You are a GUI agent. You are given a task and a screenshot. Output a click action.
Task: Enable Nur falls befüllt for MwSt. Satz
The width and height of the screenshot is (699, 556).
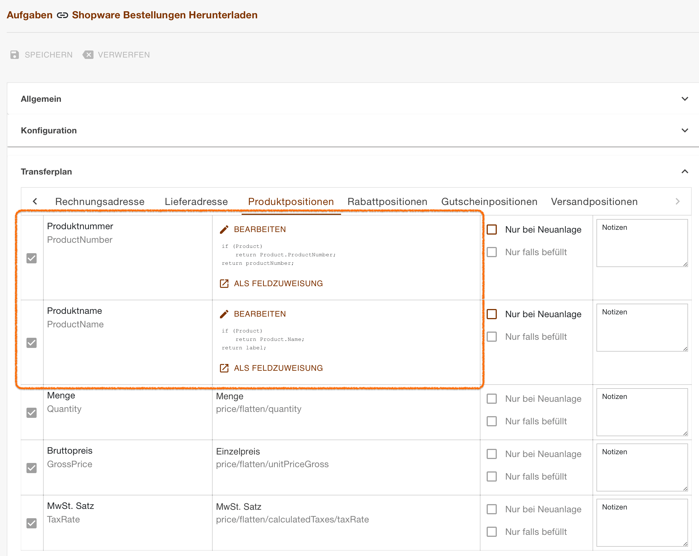pos(492,532)
